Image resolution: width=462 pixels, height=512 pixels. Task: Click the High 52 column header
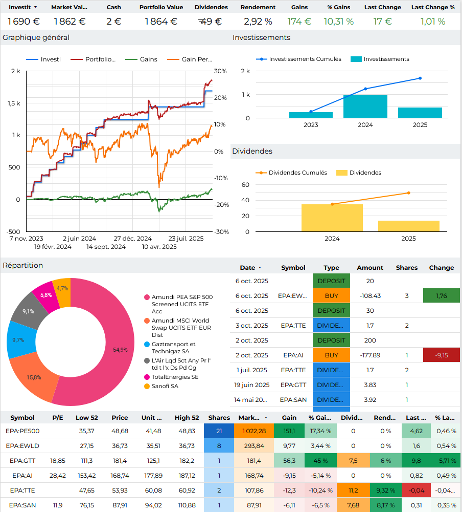point(187,418)
